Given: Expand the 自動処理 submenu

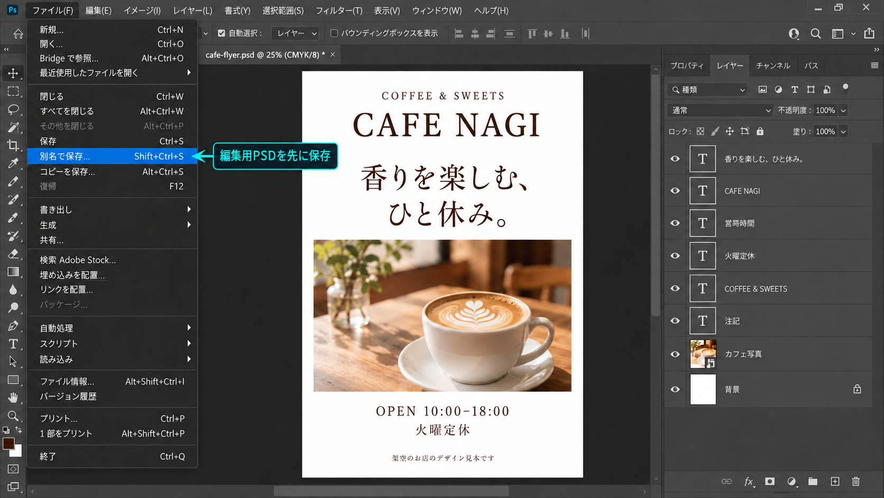Looking at the screenshot, I should (x=112, y=328).
